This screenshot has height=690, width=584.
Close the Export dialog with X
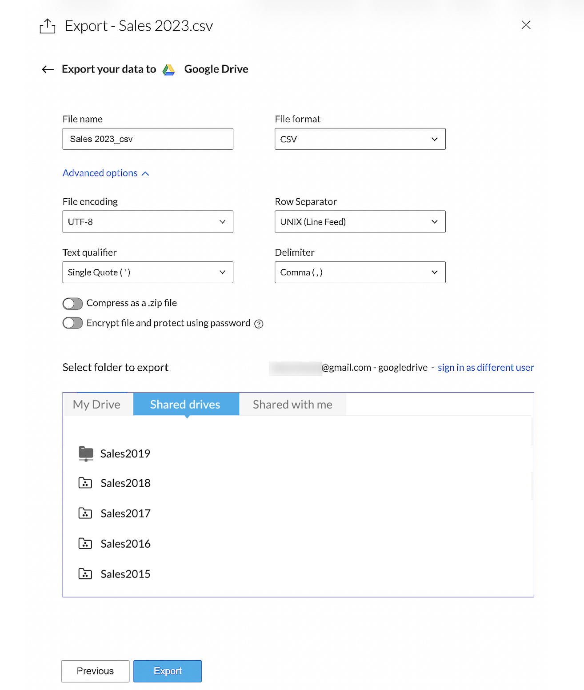click(x=526, y=25)
